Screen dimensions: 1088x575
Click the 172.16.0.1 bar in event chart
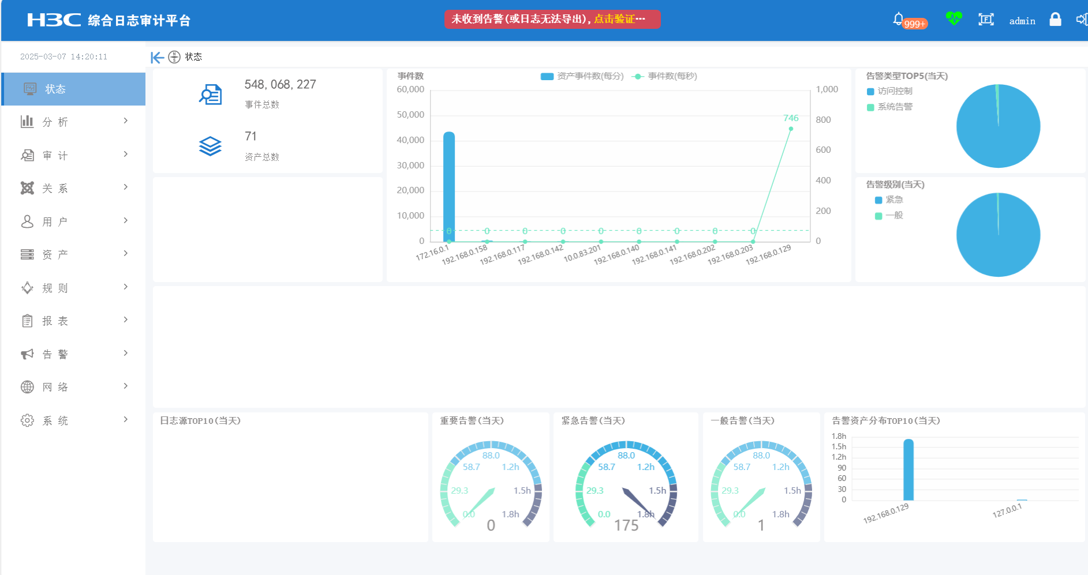point(449,187)
